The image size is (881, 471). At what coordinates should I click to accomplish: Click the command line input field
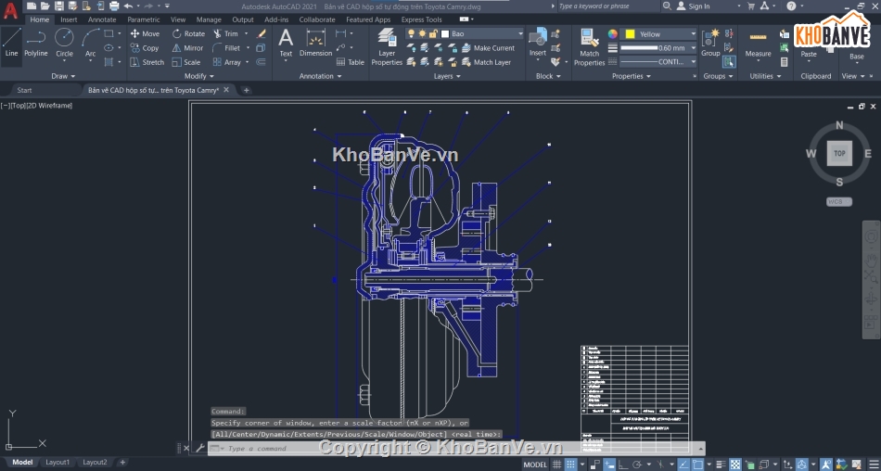455,449
